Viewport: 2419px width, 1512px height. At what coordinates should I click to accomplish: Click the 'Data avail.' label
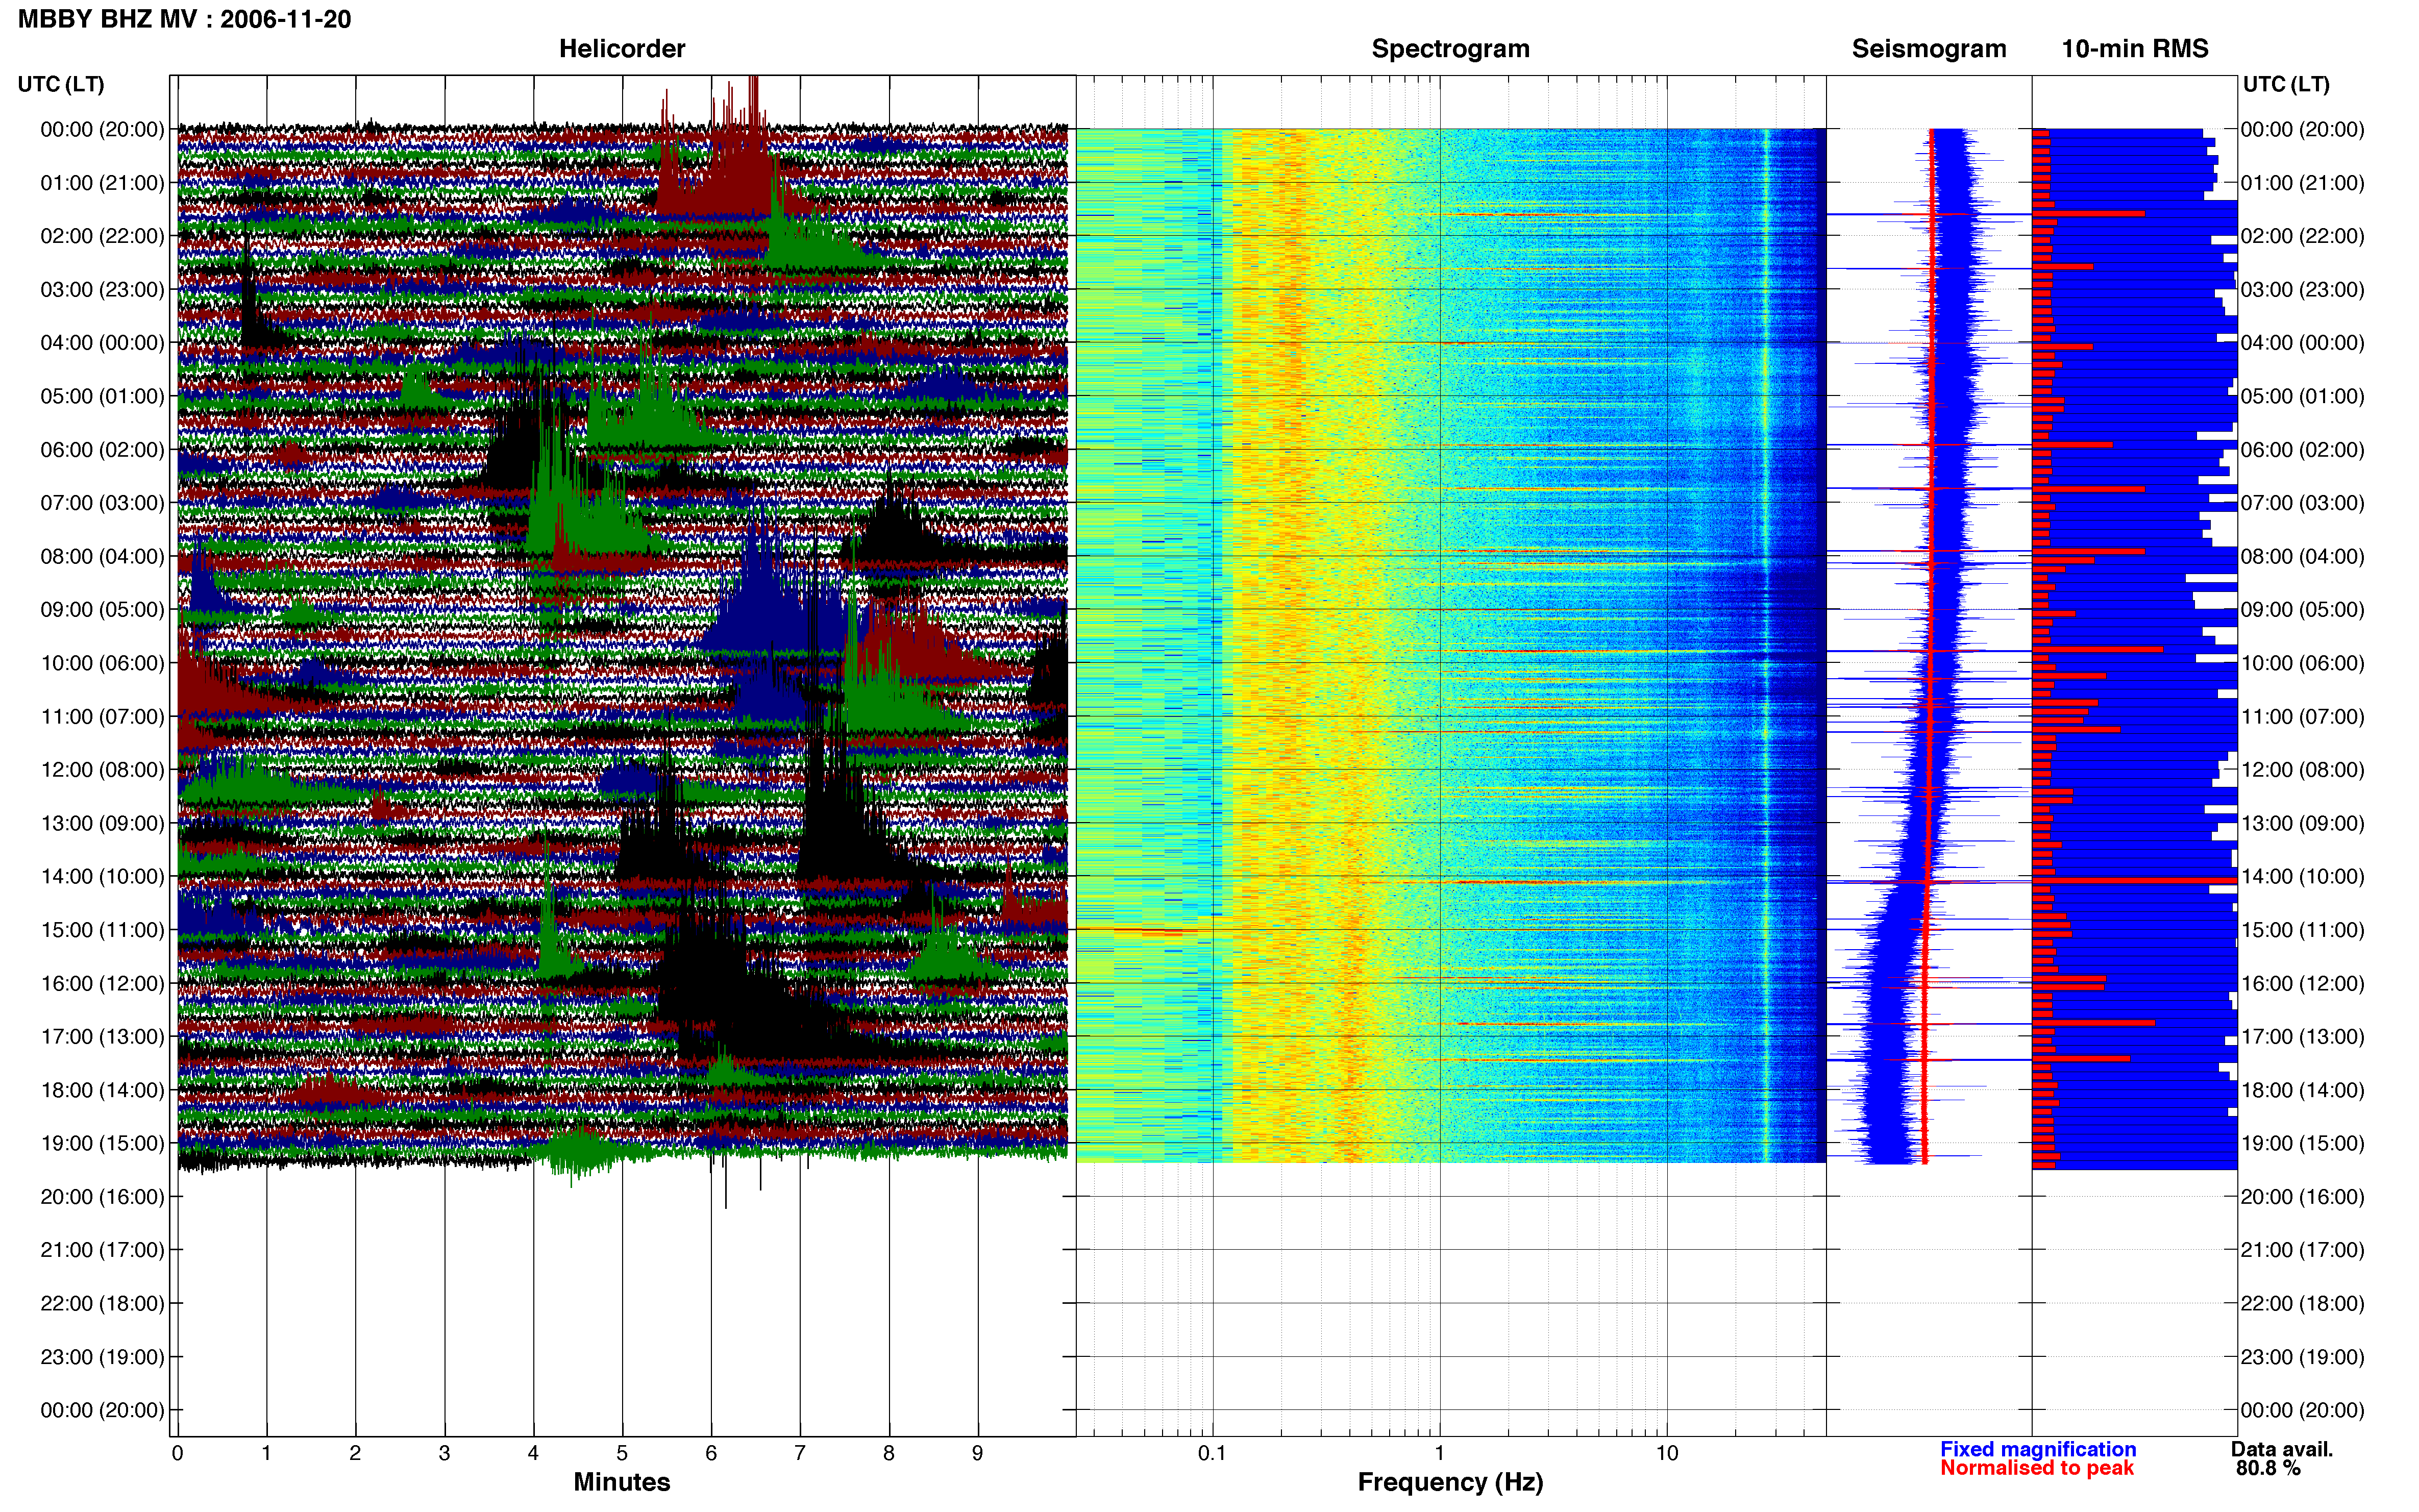[2282, 1449]
